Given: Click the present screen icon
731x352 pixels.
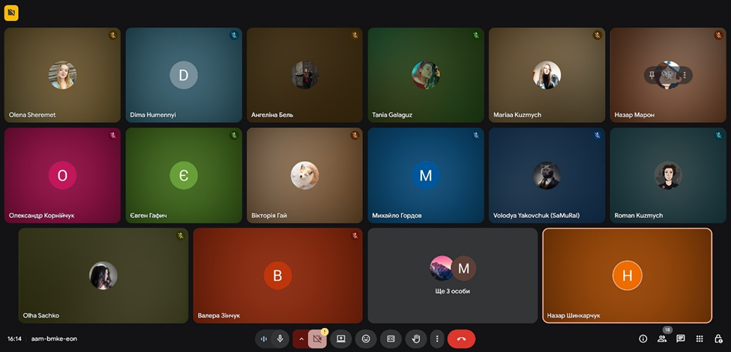Looking at the screenshot, I should click(x=340, y=339).
